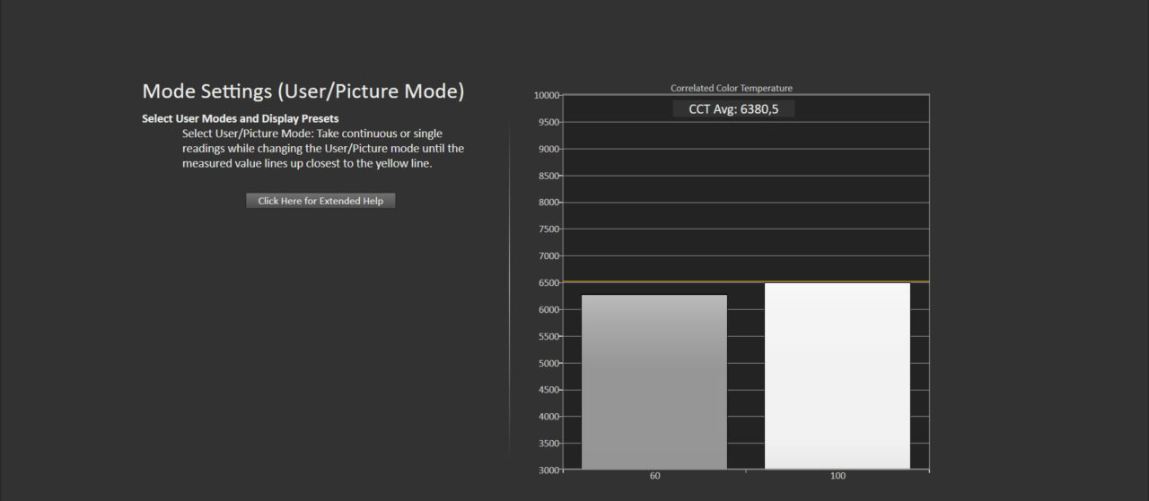Click the Mode Settings heading
This screenshot has height=501, width=1149.
click(x=303, y=91)
